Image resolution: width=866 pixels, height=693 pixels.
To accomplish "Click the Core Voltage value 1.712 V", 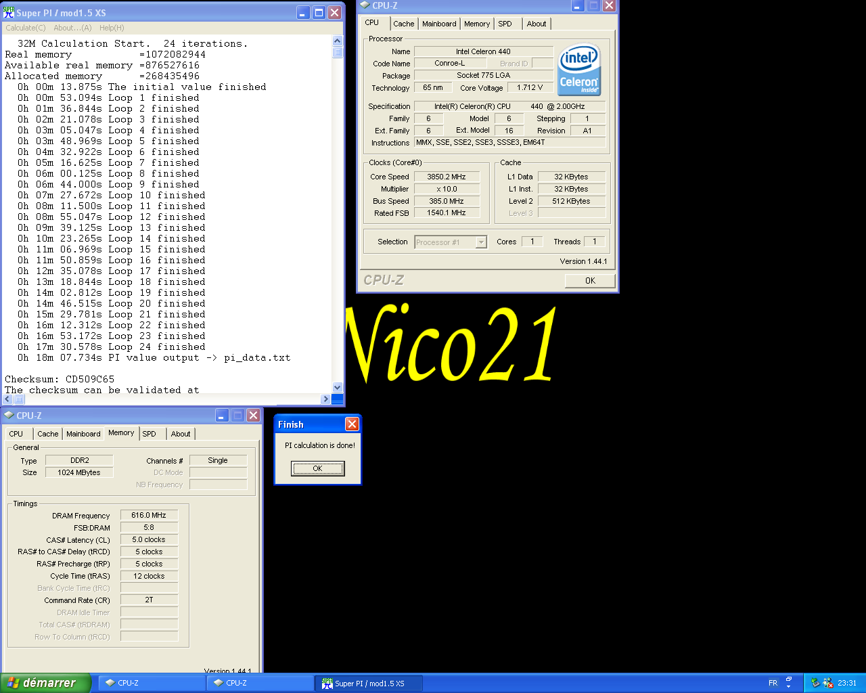I will tap(530, 87).
